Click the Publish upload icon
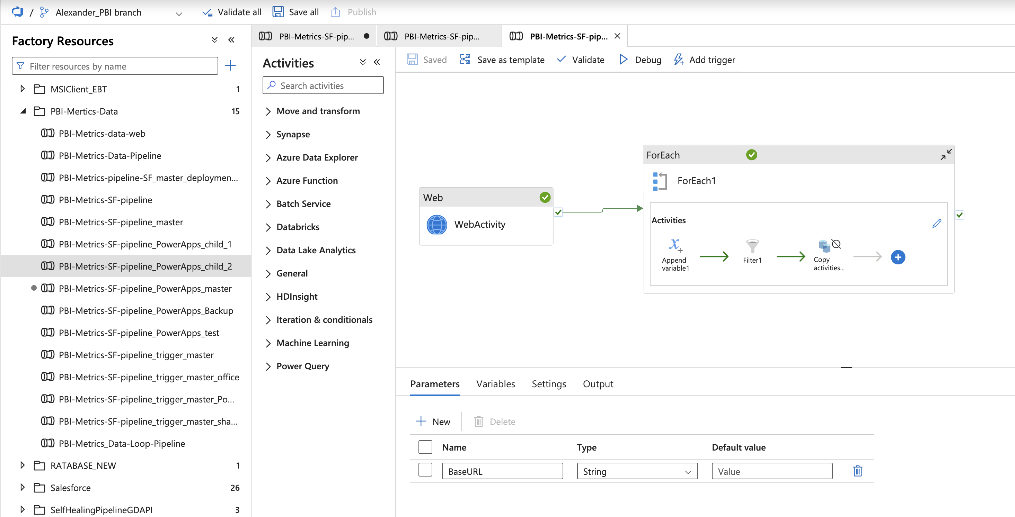Image resolution: width=1015 pixels, height=517 pixels. (335, 12)
